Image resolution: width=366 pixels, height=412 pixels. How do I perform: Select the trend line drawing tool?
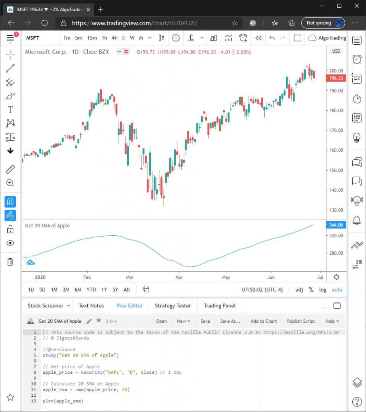[10, 68]
